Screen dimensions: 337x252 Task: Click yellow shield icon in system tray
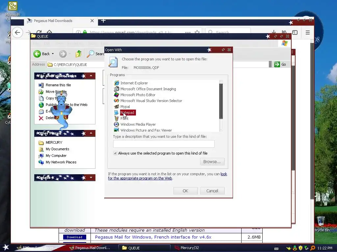300,248
